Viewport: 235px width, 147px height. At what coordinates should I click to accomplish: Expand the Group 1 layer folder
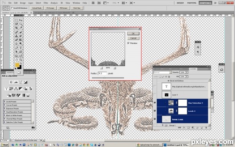point(163,125)
